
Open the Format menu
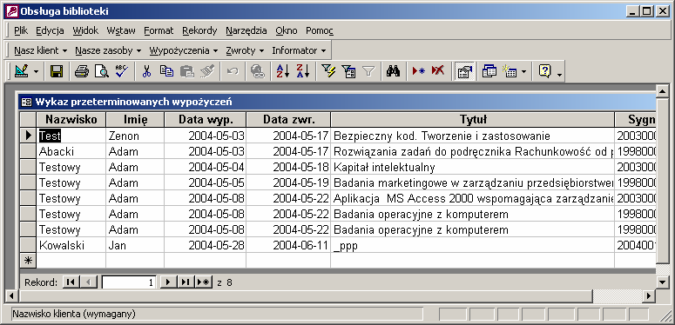[x=159, y=31]
